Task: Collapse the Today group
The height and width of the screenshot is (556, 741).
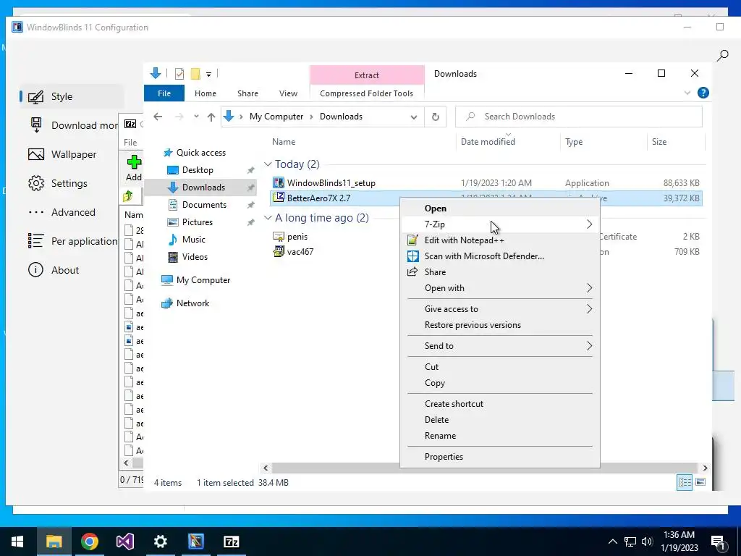Action: pyautogui.click(x=268, y=164)
